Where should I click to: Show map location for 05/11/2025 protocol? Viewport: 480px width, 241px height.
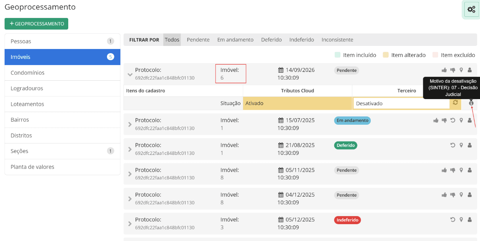click(461, 170)
